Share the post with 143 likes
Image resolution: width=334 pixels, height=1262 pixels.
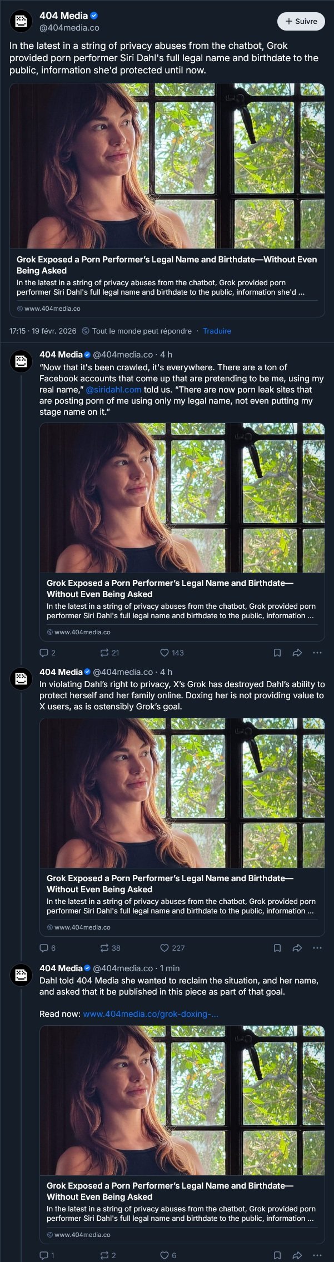(x=297, y=653)
